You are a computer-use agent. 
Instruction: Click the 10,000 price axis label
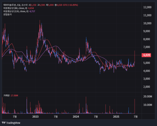(147, 23)
